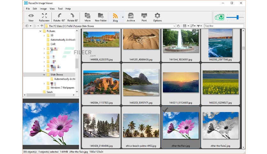Collapse the Pictures folder
267x154 pixels.
[40, 31]
